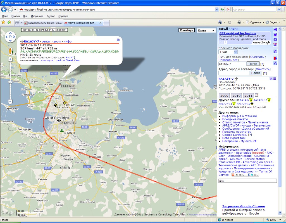
Task: Click the Street View pegman icon
Action: (10, 51)
